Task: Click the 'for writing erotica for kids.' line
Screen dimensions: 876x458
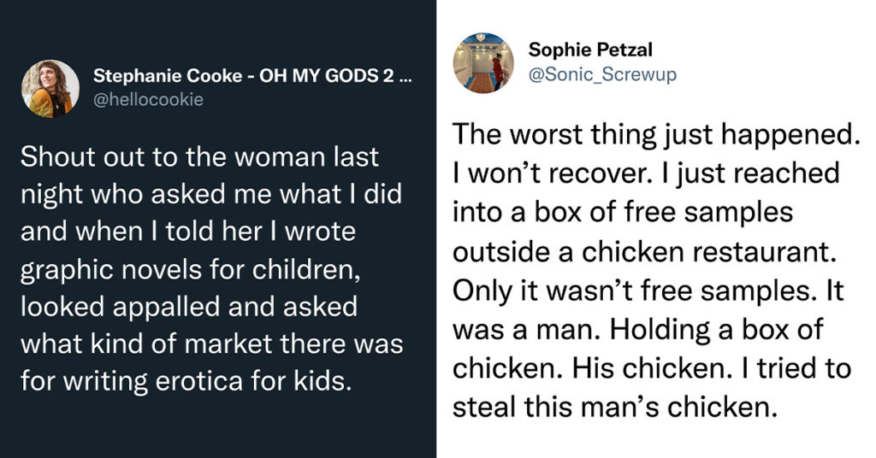Action: click(186, 382)
